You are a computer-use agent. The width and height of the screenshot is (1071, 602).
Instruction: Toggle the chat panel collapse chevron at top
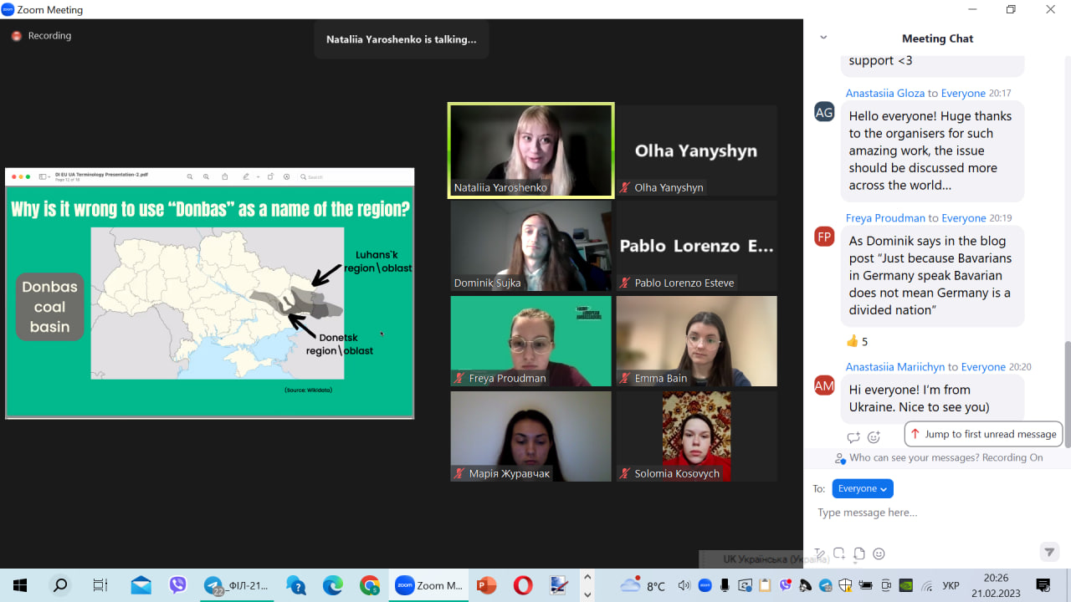[823, 38]
